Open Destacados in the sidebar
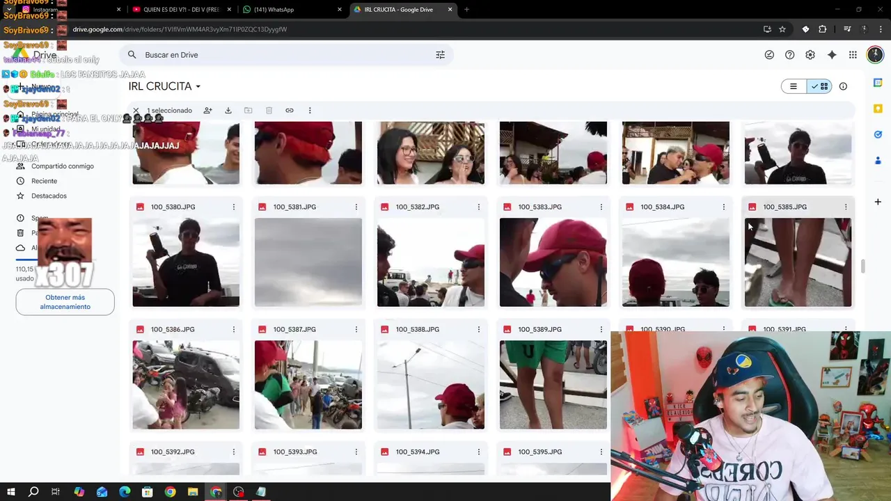The image size is (891, 501). pos(49,196)
